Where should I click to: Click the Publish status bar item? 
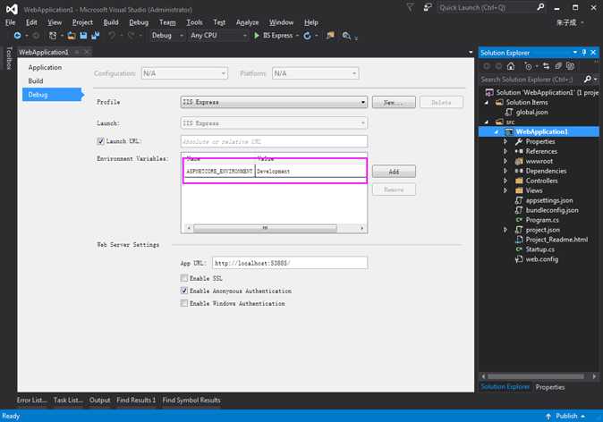coord(565,417)
